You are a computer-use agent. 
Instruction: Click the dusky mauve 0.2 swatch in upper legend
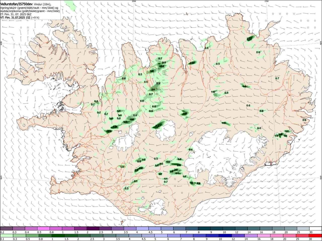7,229
